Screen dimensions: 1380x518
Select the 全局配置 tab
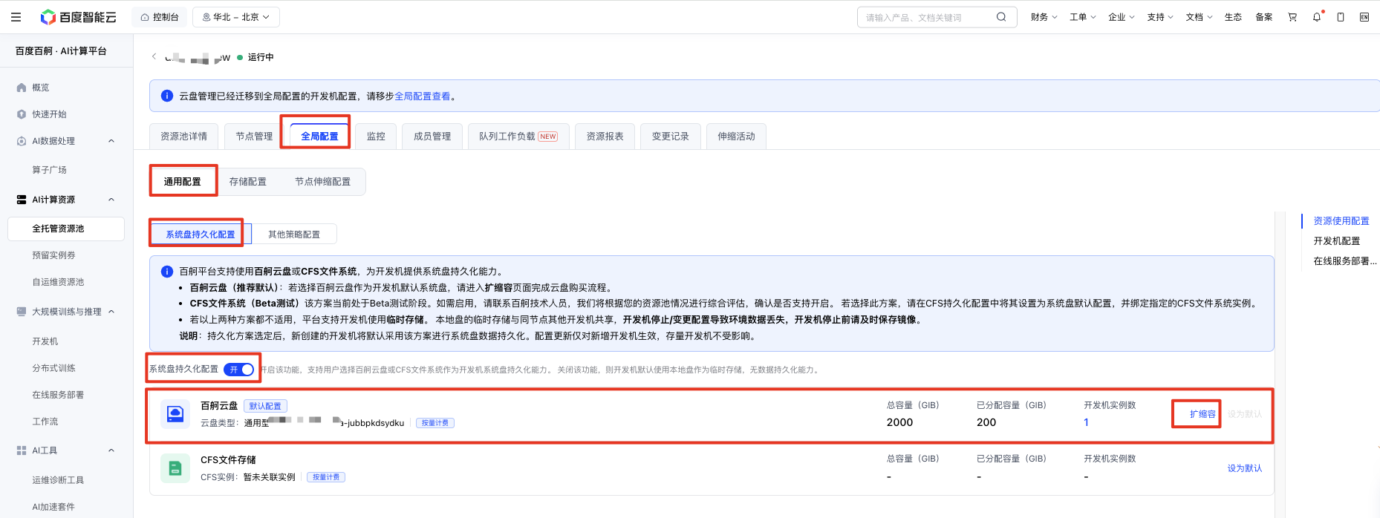point(319,137)
